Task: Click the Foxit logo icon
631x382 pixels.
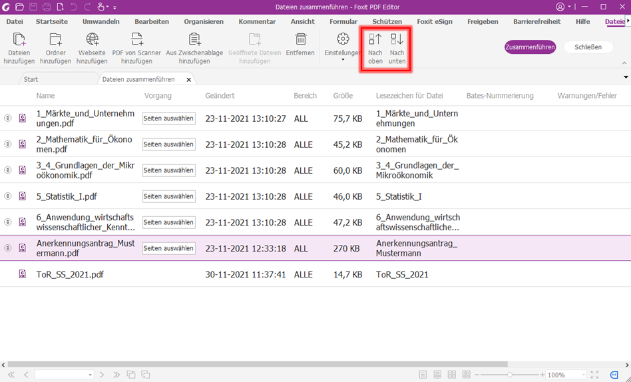Action: (x=6, y=7)
